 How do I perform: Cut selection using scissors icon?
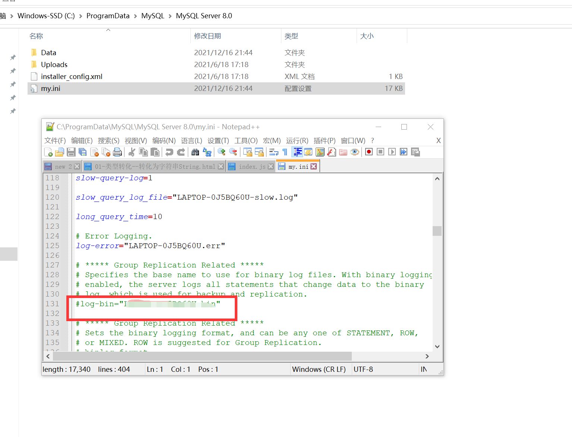pos(132,152)
